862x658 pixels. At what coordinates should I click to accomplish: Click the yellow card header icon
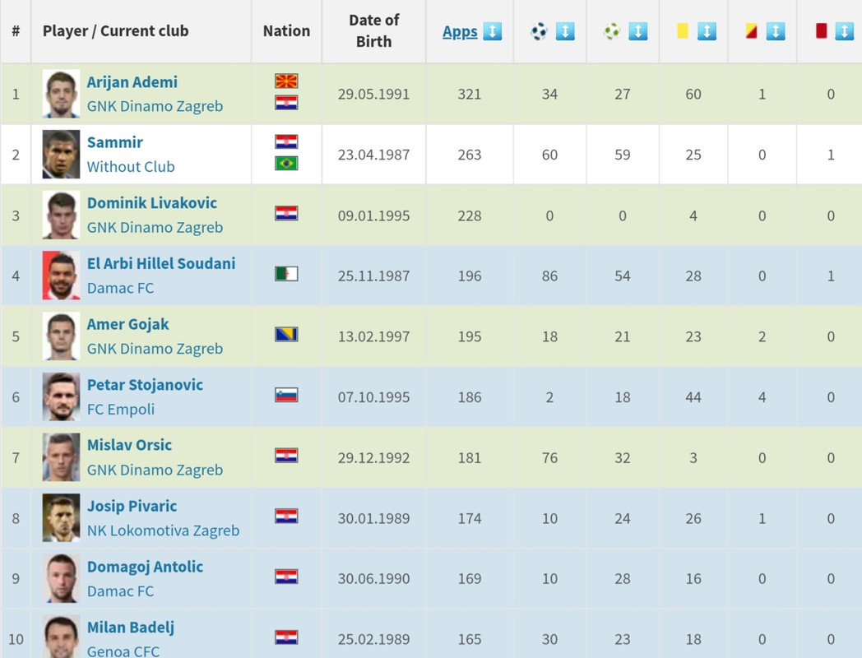683,30
